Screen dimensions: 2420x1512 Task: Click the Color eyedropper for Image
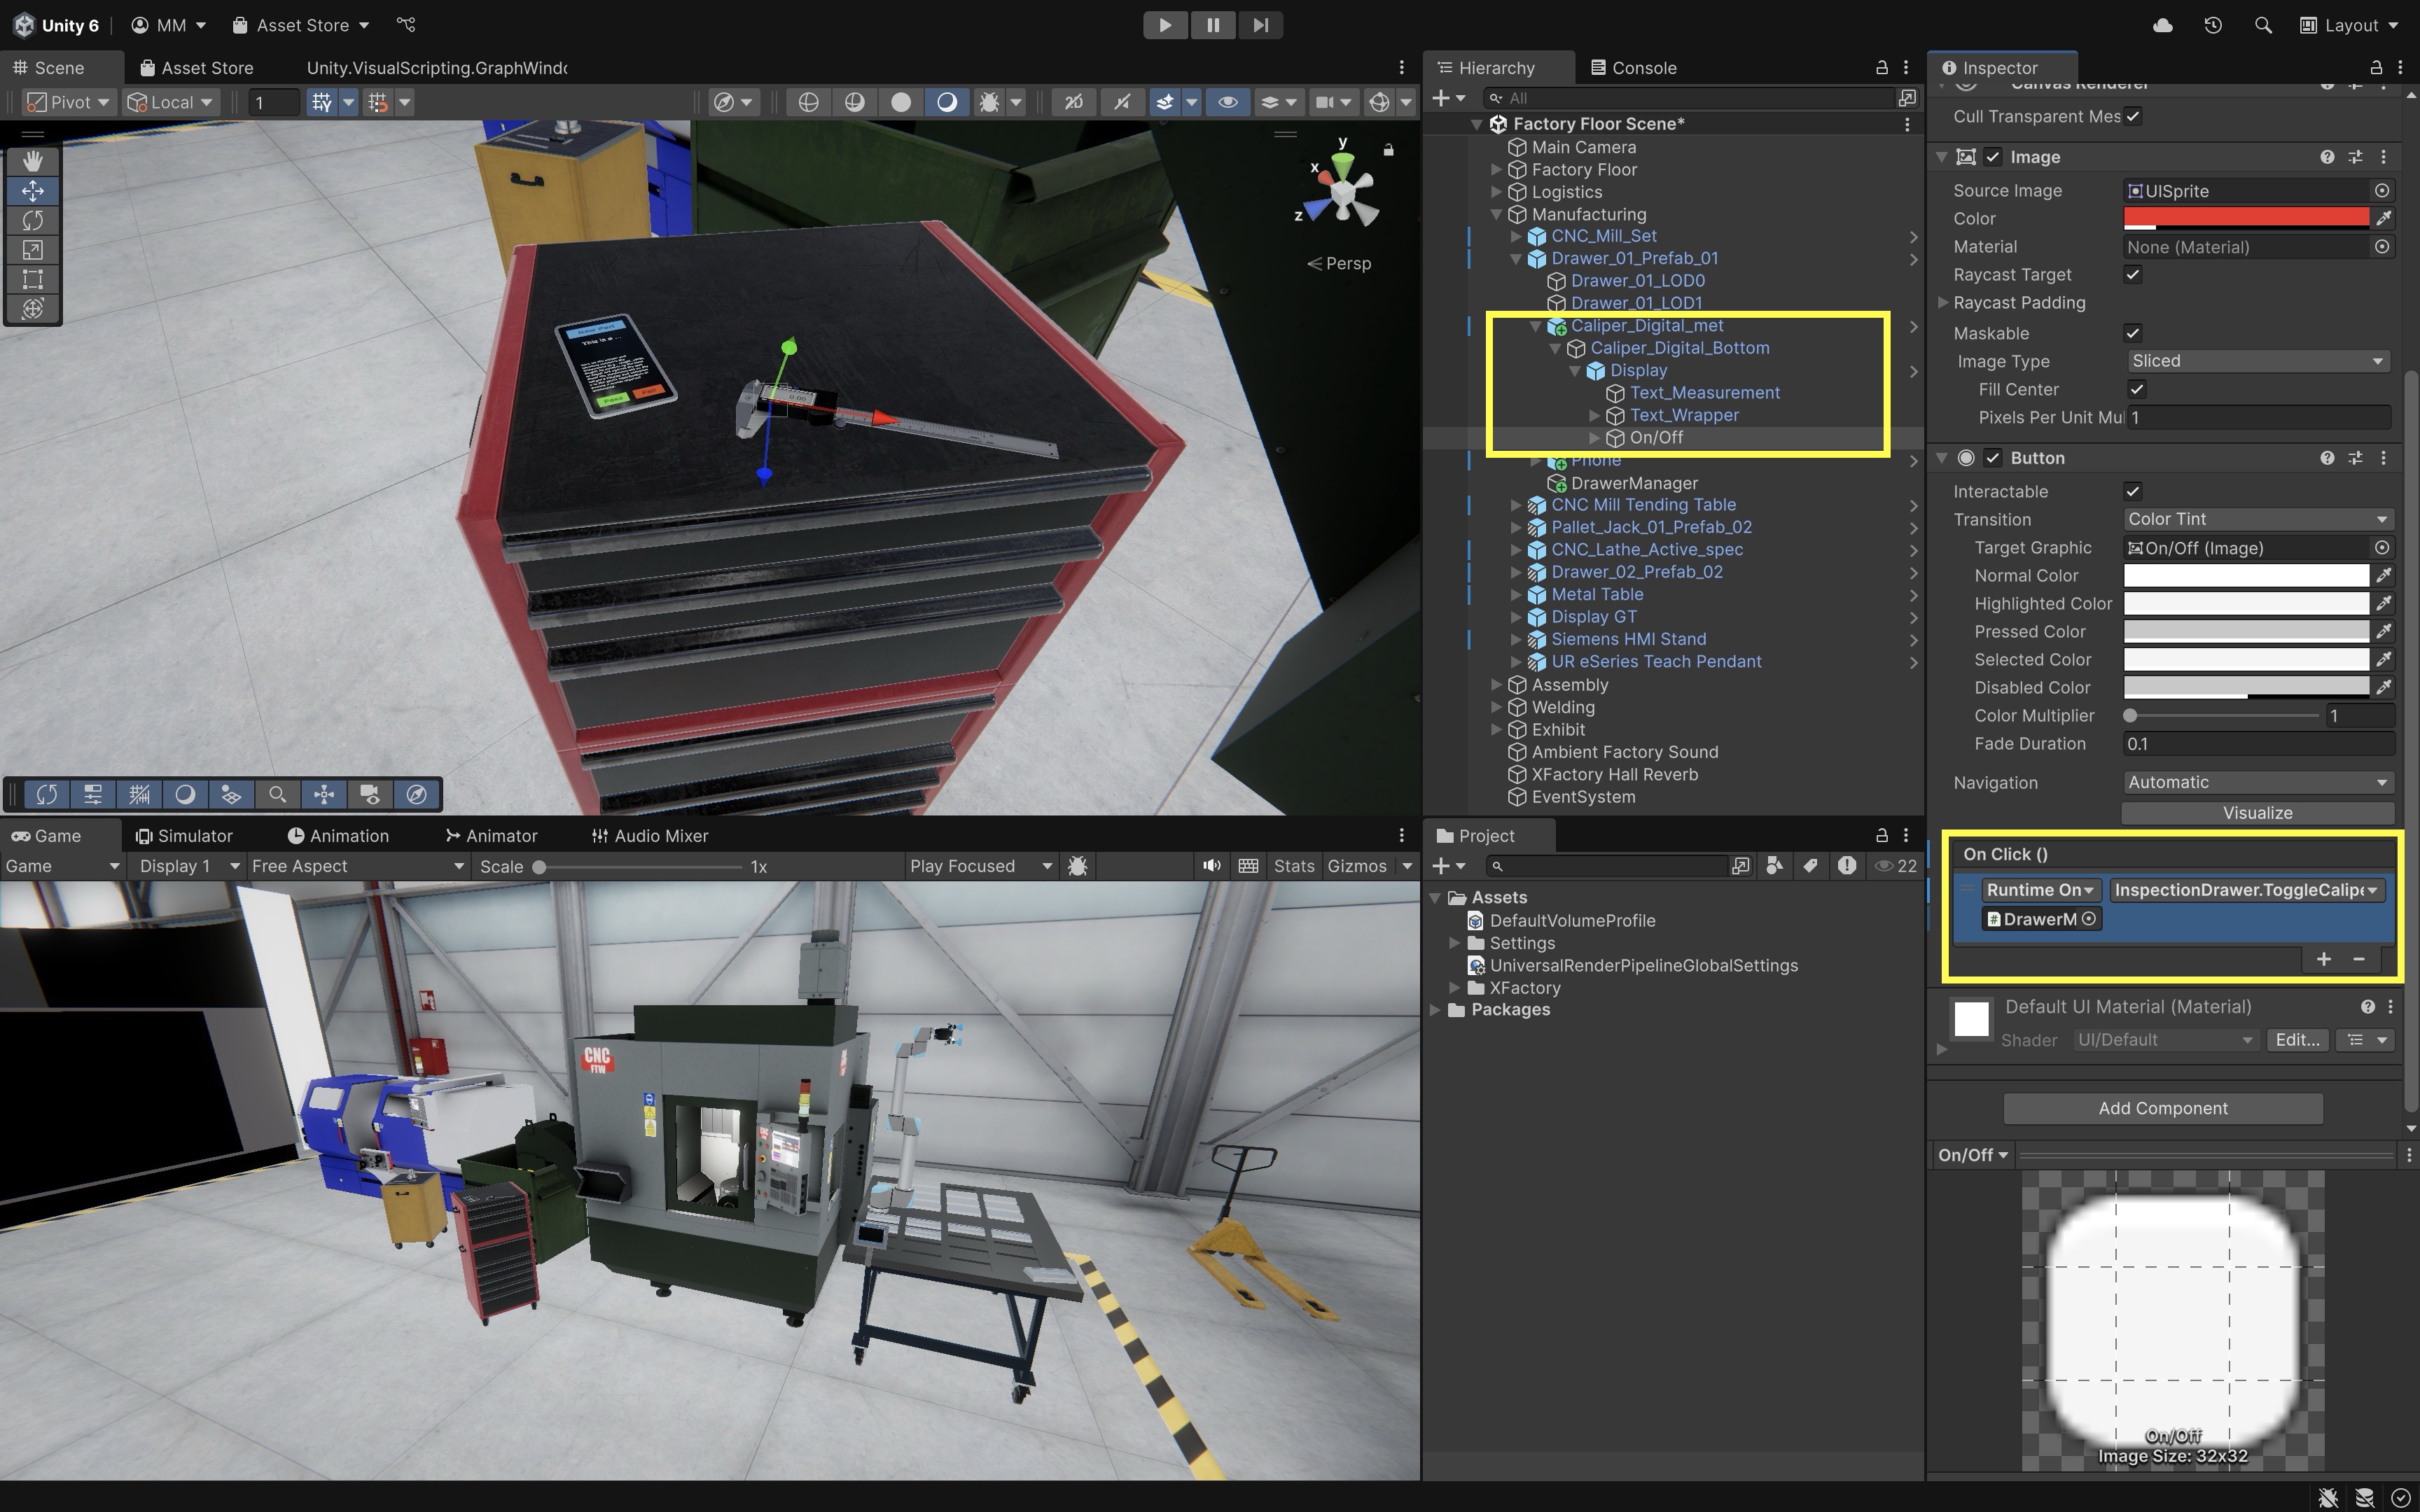tap(2384, 218)
